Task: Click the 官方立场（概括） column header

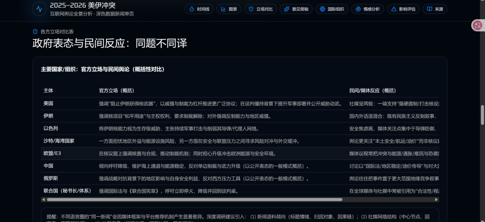Action: click(116, 90)
